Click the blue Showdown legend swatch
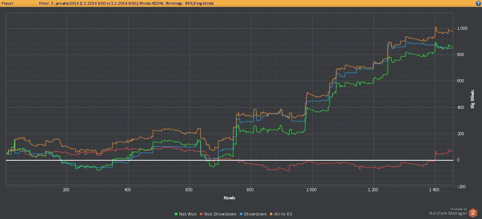The height and width of the screenshot is (219, 482). [240, 214]
